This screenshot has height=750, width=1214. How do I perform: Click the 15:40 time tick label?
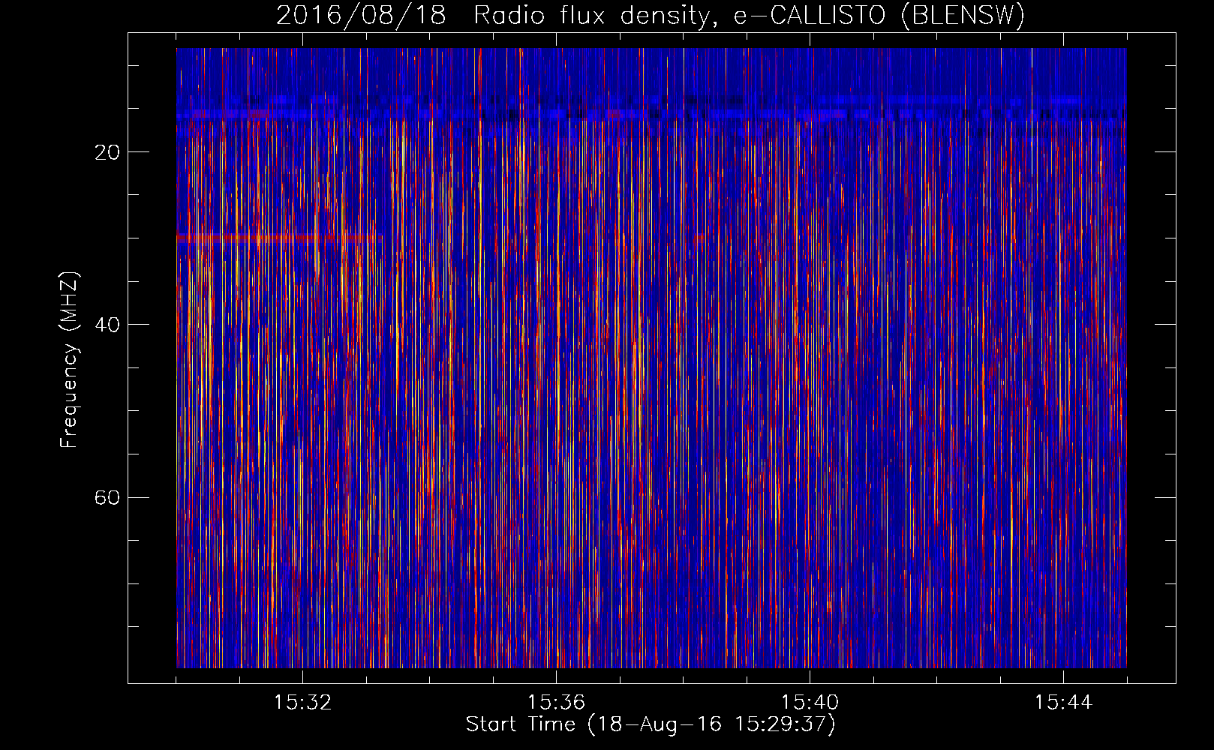click(x=810, y=703)
